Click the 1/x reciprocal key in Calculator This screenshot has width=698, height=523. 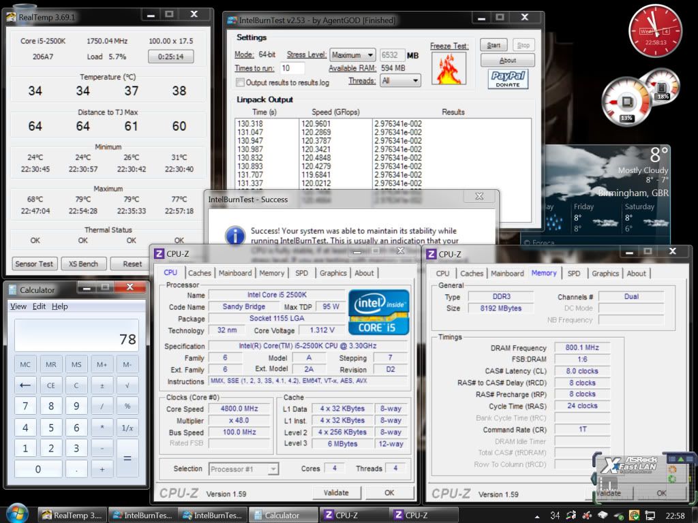[x=127, y=428]
